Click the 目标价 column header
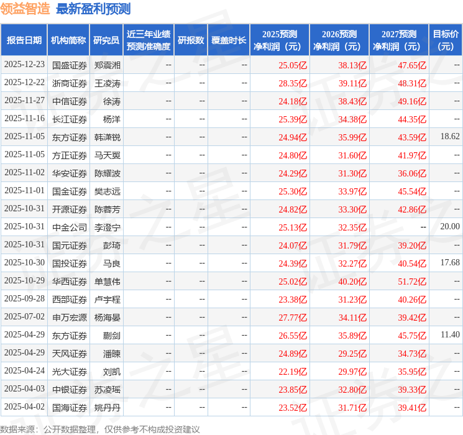 tap(446, 40)
